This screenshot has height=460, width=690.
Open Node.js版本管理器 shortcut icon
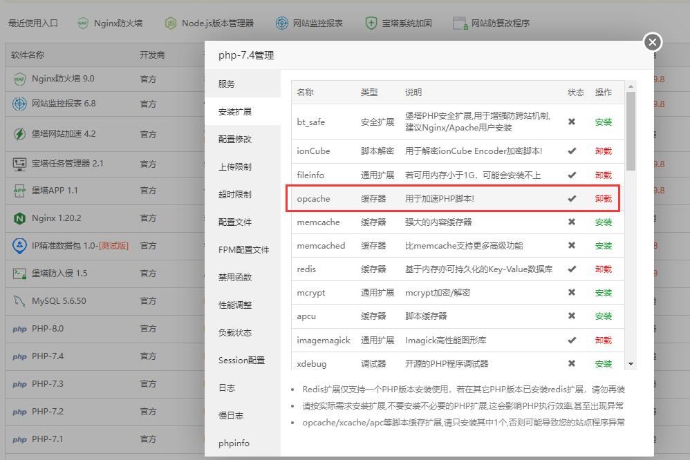[x=171, y=23]
